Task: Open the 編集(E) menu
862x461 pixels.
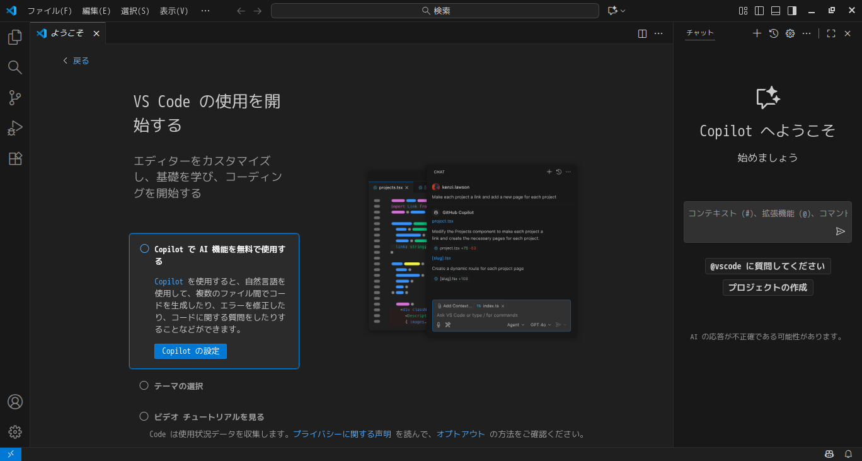Action: coord(96,11)
